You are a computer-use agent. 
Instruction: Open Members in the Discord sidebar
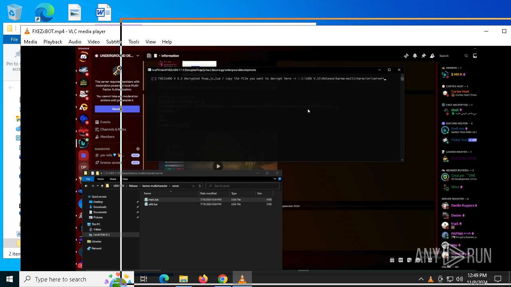coord(107,137)
